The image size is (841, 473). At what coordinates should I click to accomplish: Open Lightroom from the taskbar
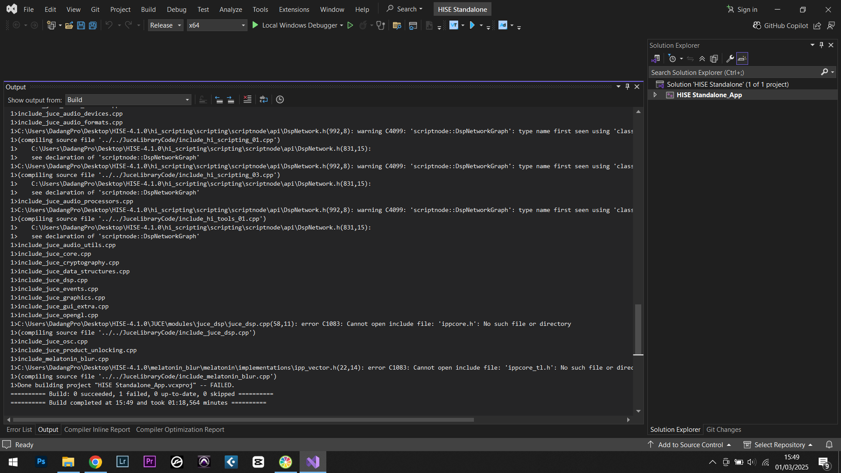click(x=123, y=462)
